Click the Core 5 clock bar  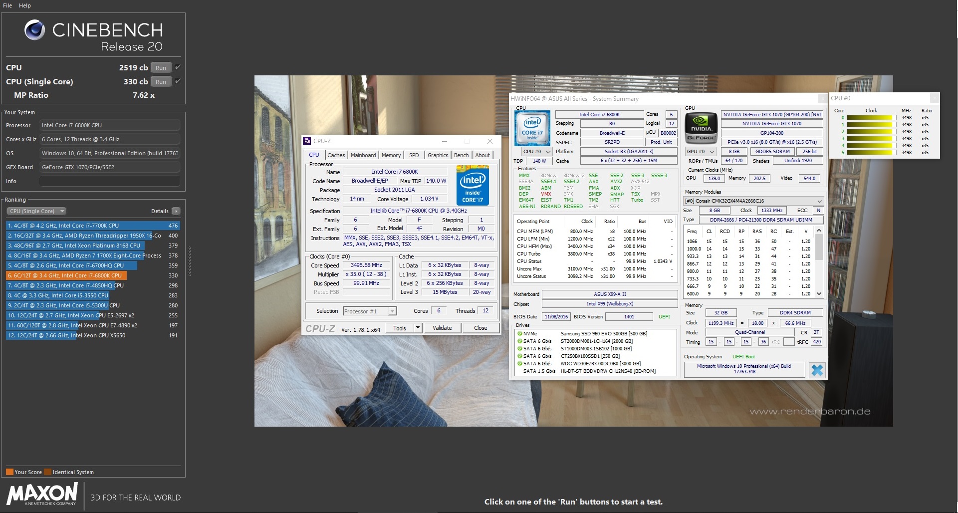click(871, 153)
